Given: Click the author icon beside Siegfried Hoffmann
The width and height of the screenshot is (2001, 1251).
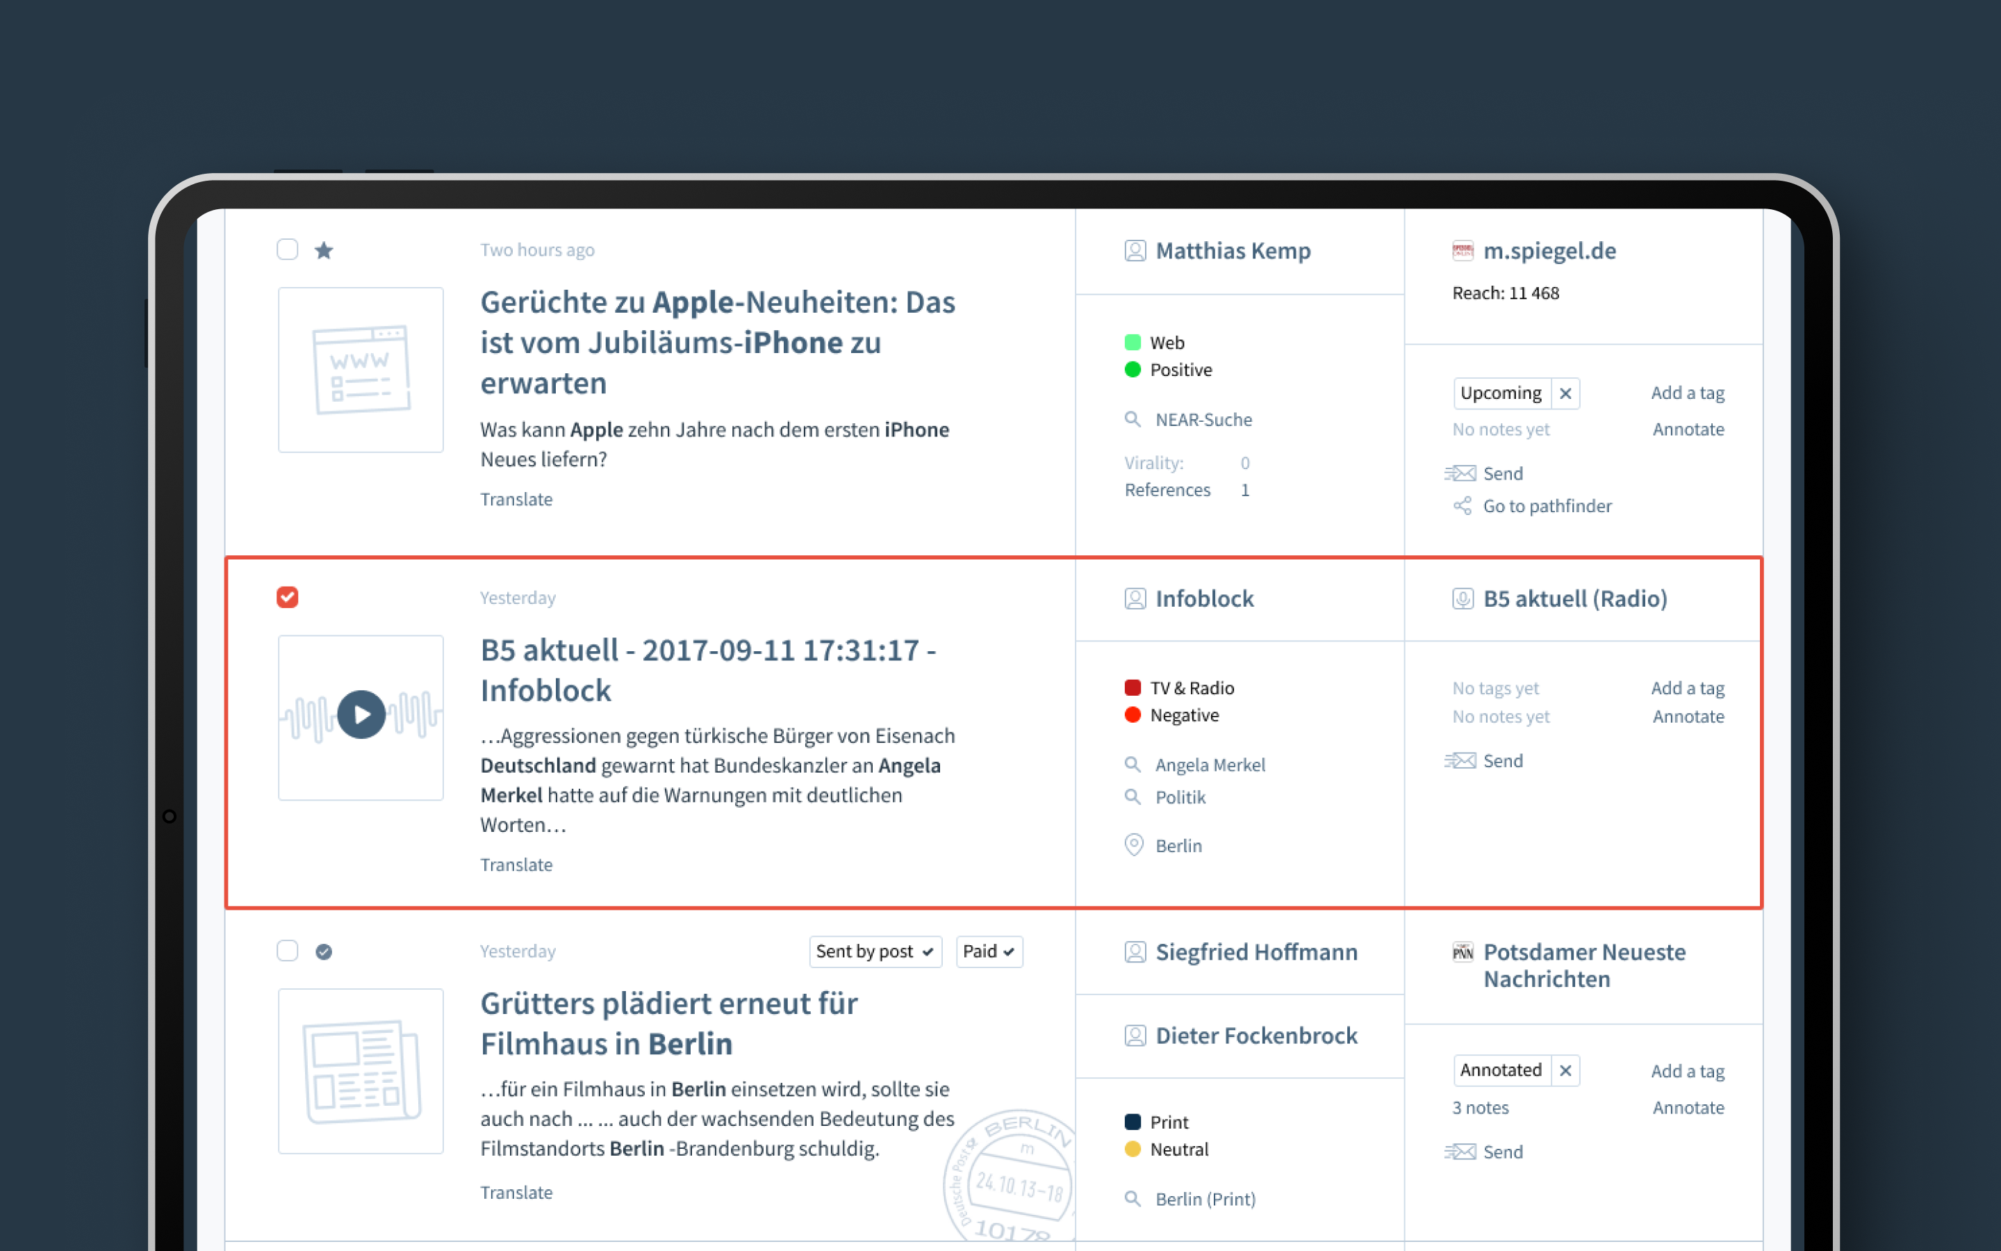Looking at the screenshot, I should click(1135, 952).
